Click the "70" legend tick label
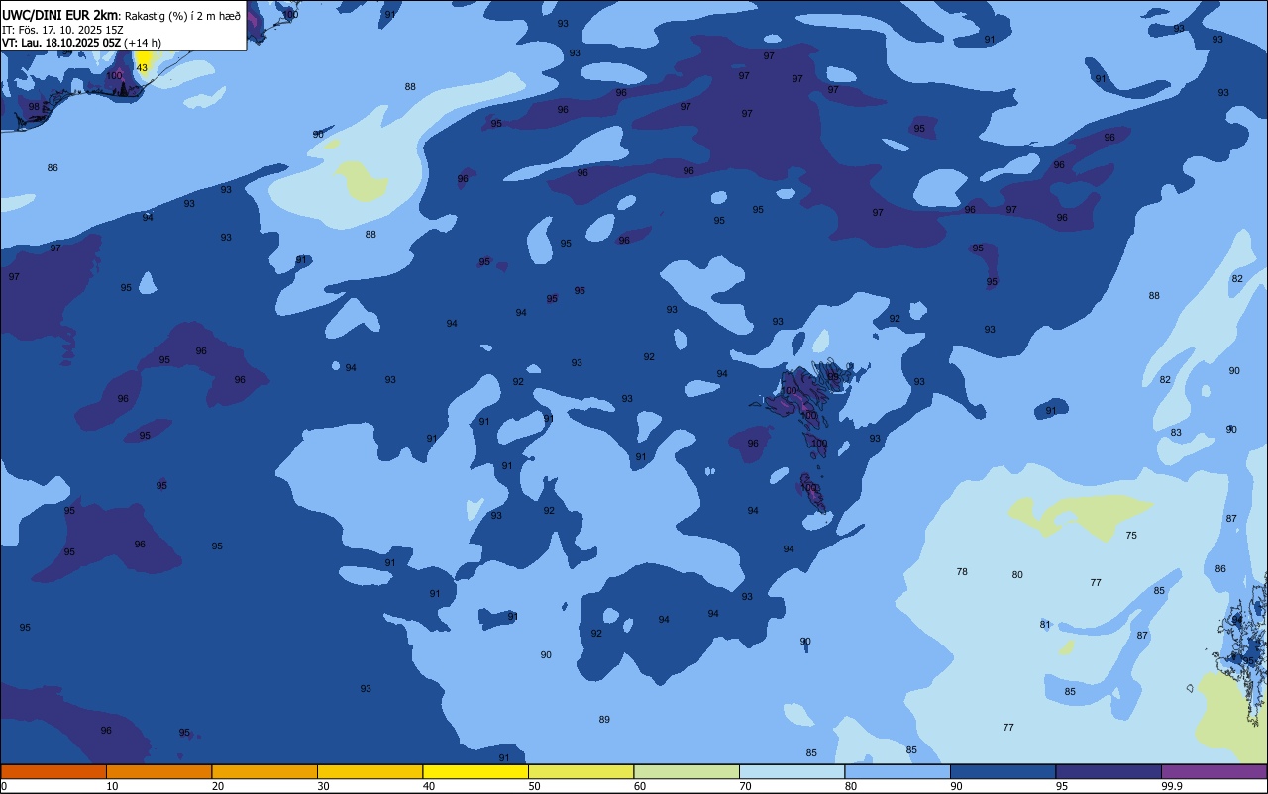The width and height of the screenshot is (1268, 794). click(x=745, y=786)
